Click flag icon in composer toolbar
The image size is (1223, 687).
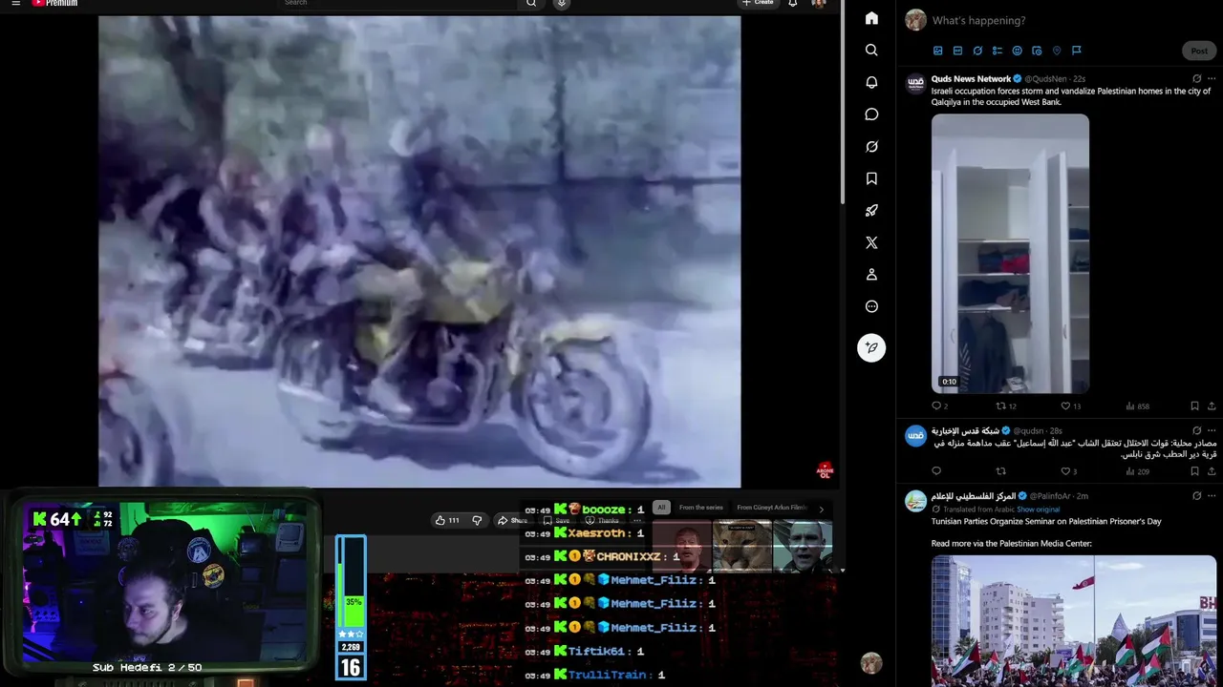[1076, 51]
